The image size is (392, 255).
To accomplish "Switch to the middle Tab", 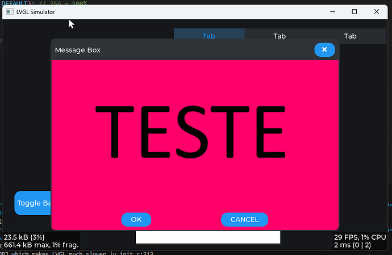I will point(280,36).
